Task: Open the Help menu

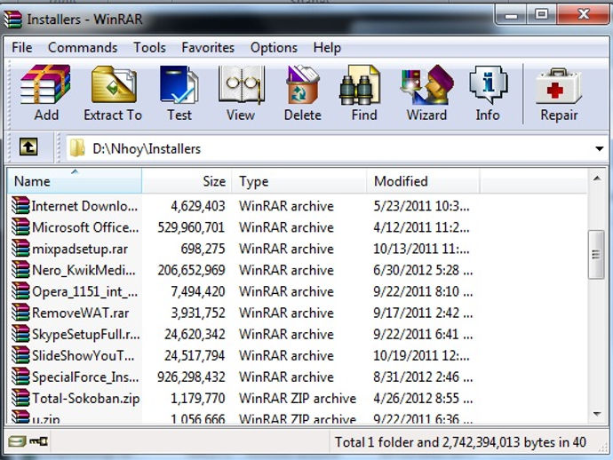Action: 327,48
